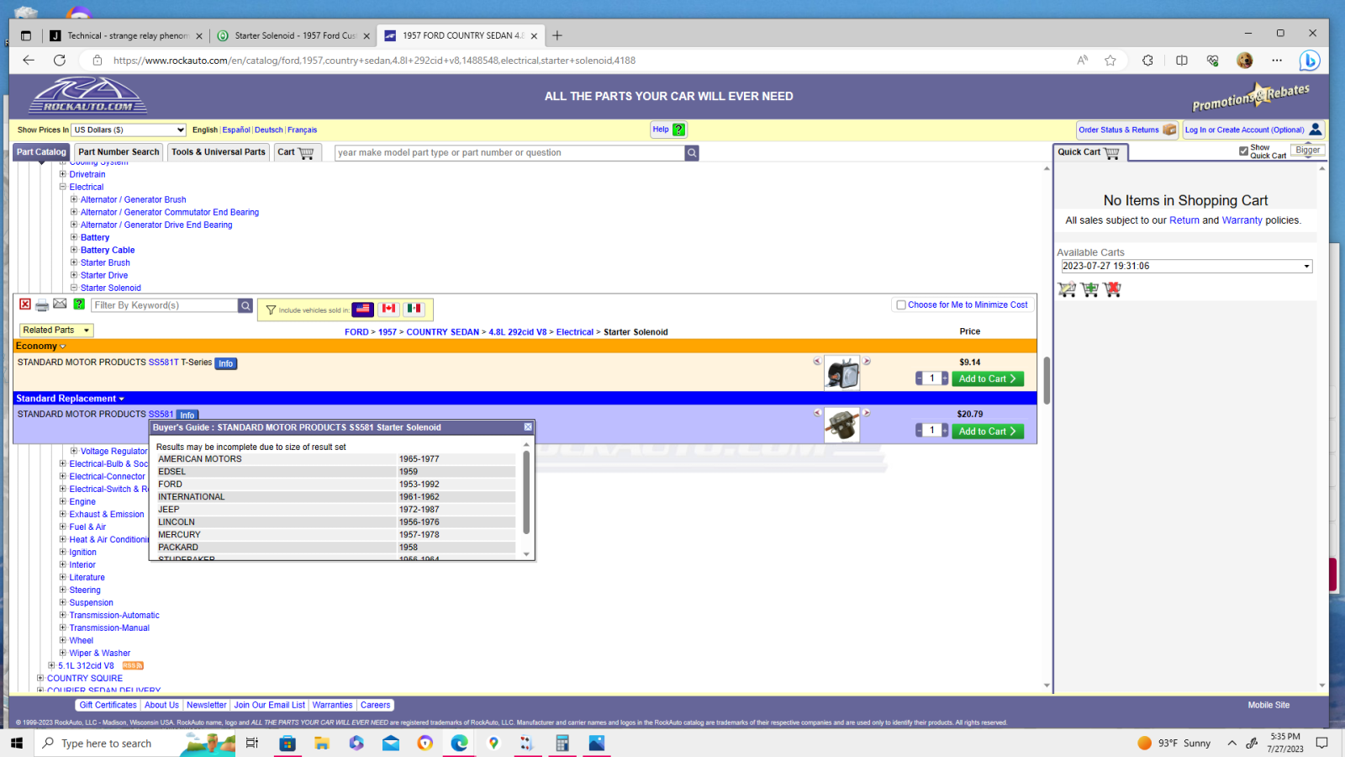Click the Buyer's Guide popup scrollbar
Screen dimensions: 1345x757
click(526, 493)
